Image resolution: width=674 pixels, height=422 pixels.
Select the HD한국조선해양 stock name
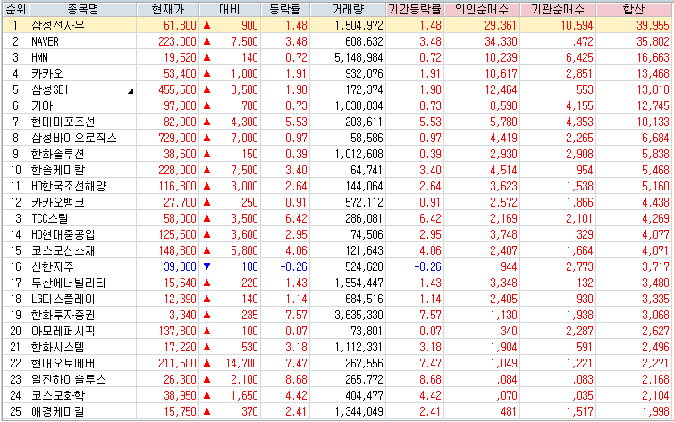[x=69, y=186]
